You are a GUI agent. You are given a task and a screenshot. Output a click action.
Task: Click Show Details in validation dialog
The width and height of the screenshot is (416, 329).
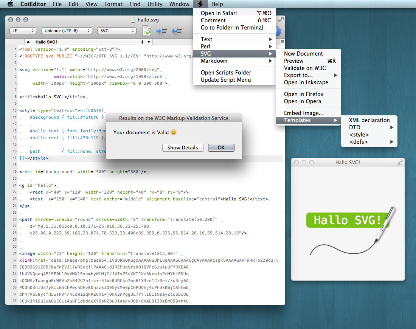[183, 148]
